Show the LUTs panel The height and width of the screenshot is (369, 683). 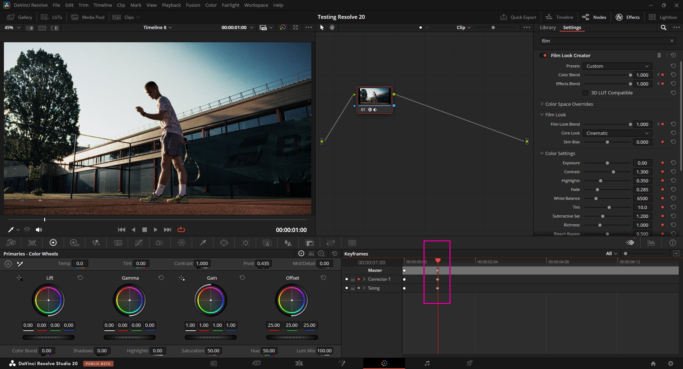tap(52, 17)
